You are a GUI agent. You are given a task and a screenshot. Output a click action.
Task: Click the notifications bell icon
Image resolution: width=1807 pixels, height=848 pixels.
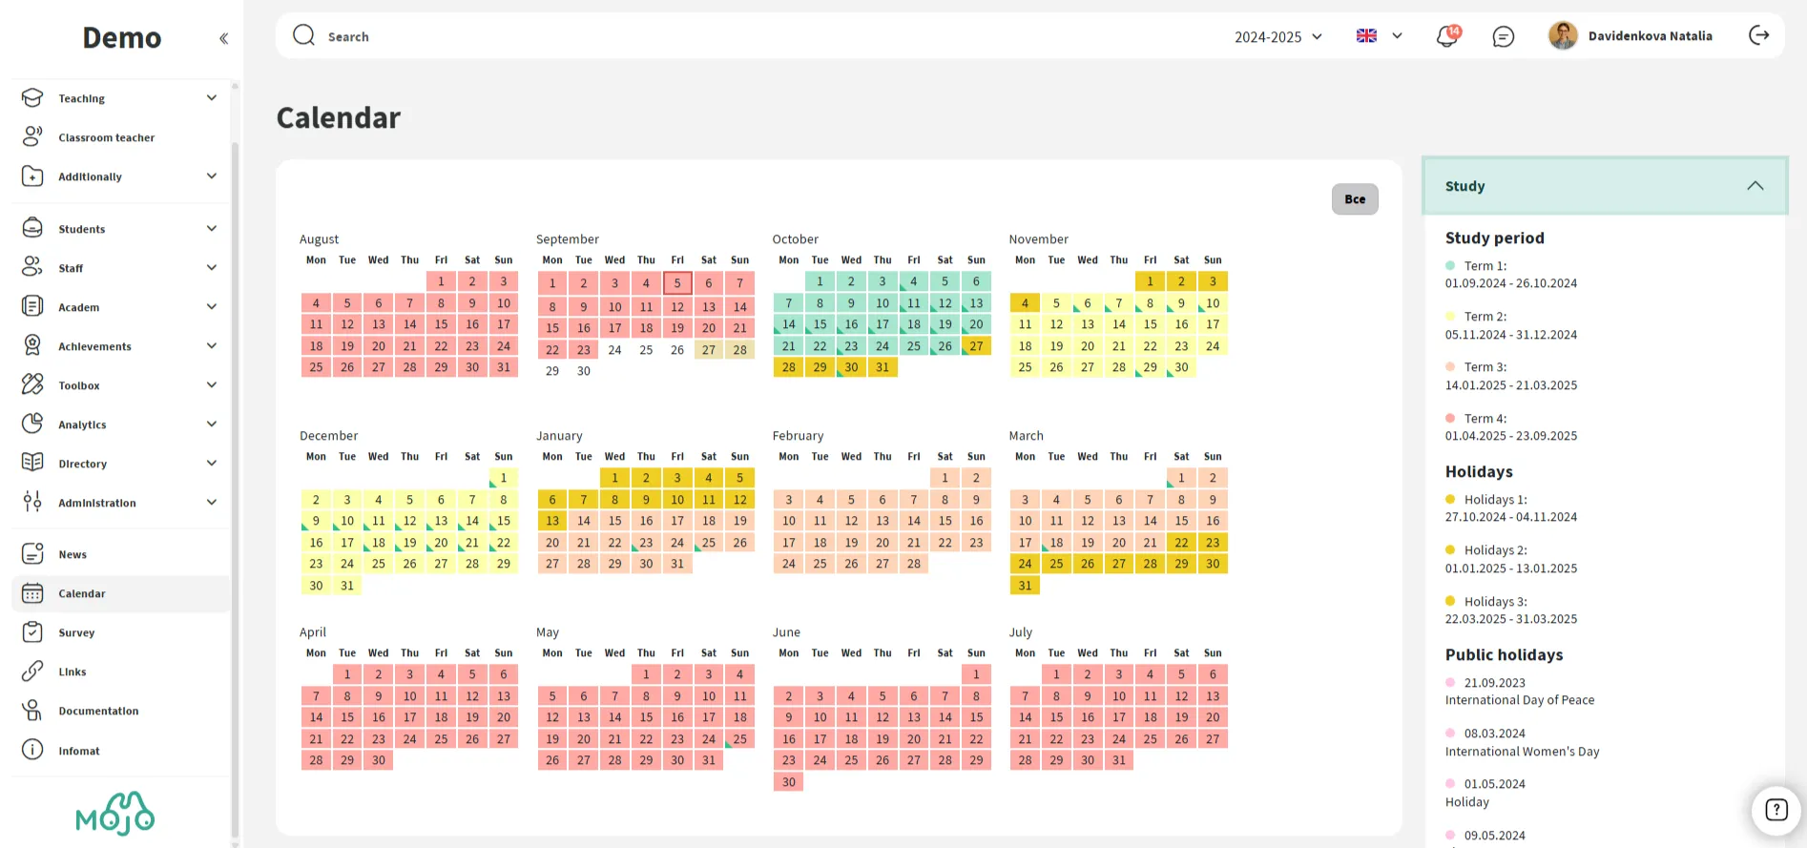[1446, 36]
